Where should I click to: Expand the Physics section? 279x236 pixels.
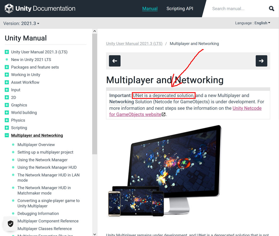7,120
